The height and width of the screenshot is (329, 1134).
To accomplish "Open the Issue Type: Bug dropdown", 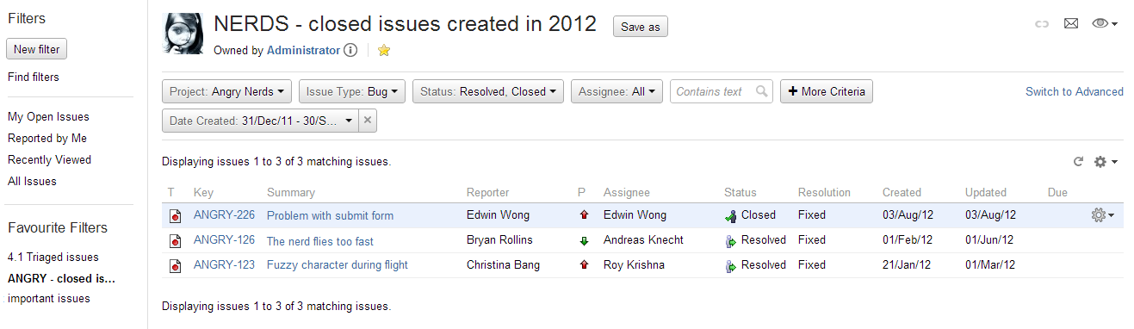I will (352, 91).
